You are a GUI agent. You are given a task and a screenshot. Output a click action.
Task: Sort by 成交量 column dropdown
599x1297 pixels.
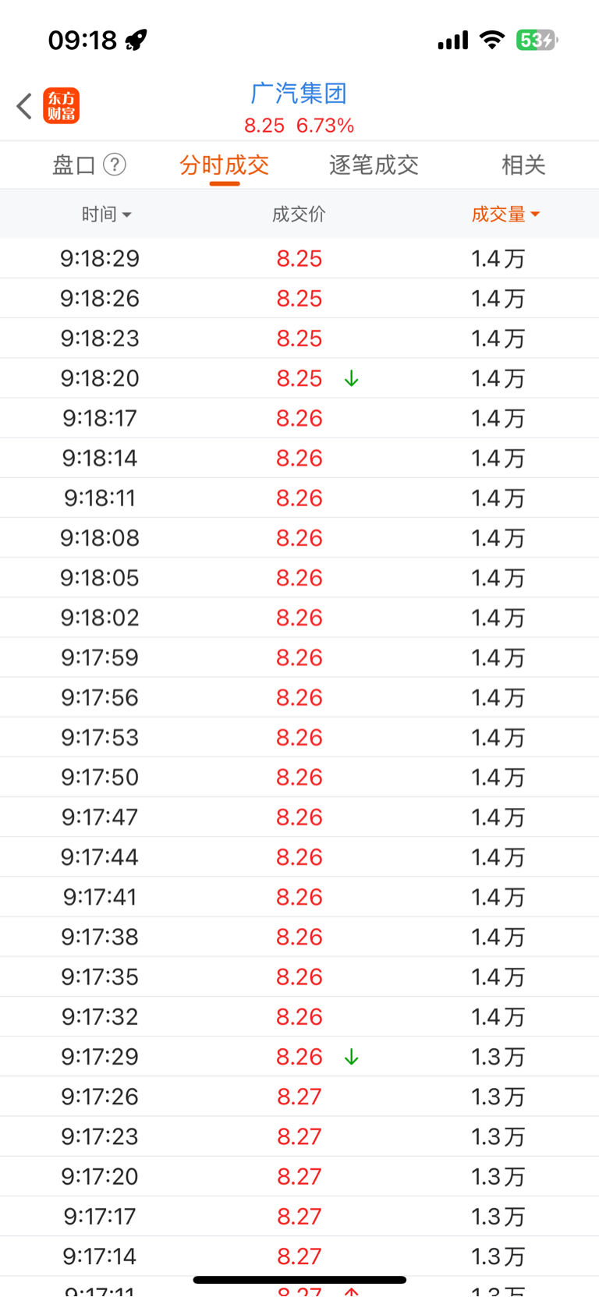505,214
